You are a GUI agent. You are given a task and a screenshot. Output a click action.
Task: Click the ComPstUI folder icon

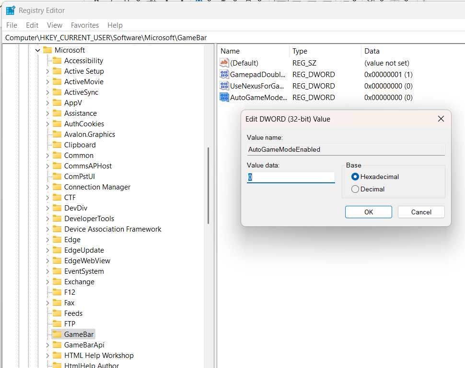pyautogui.click(x=57, y=177)
